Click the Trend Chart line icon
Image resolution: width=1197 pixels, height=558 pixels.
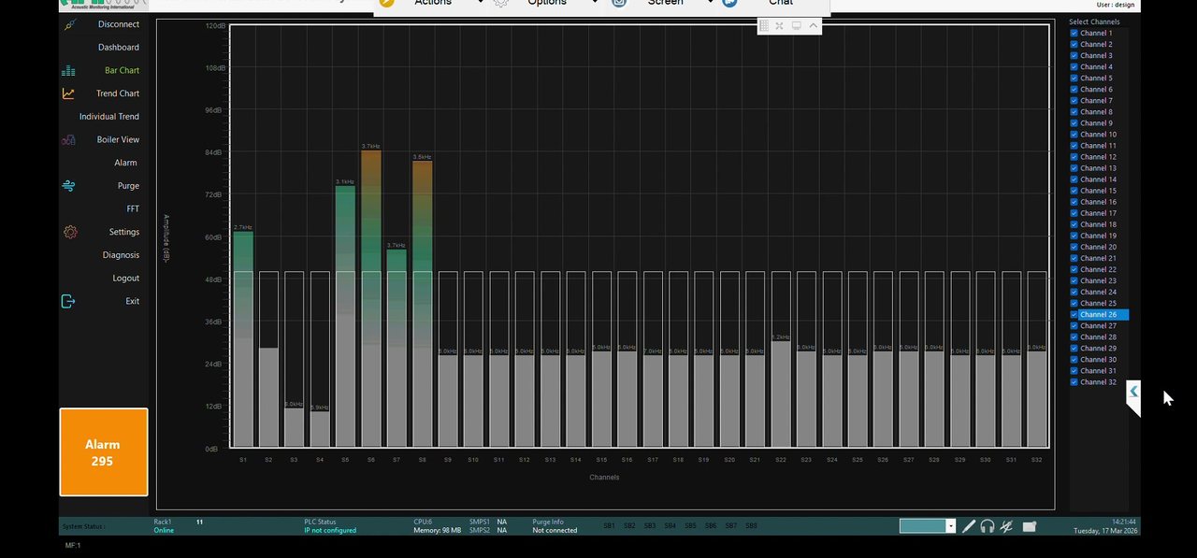68,93
